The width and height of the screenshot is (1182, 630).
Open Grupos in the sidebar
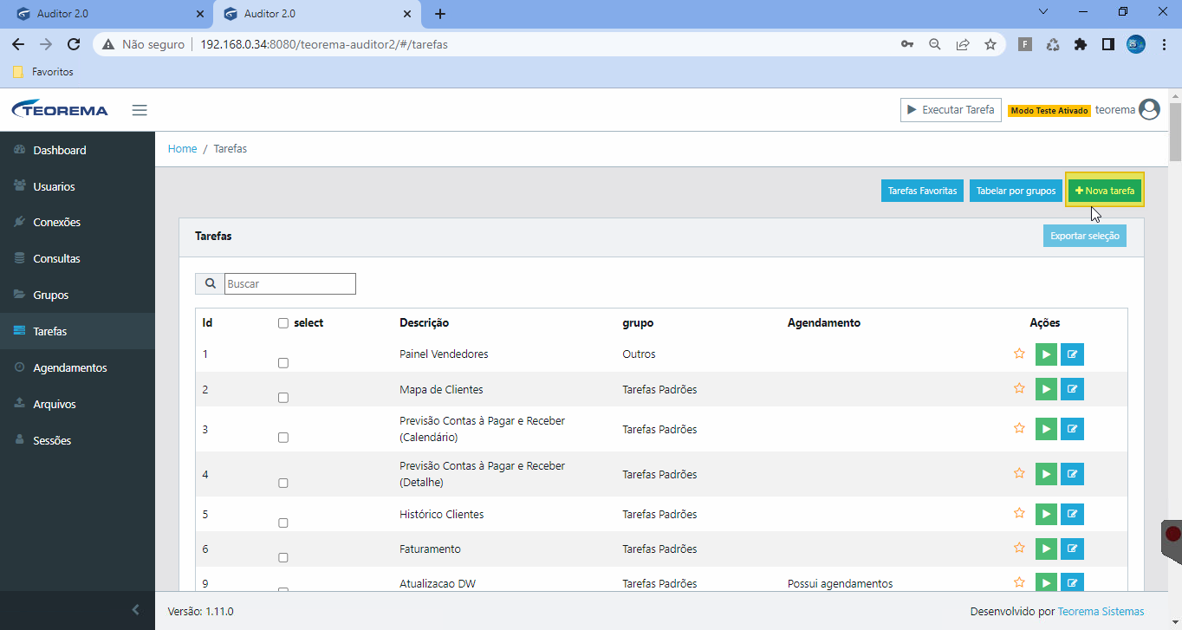point(77,295)
